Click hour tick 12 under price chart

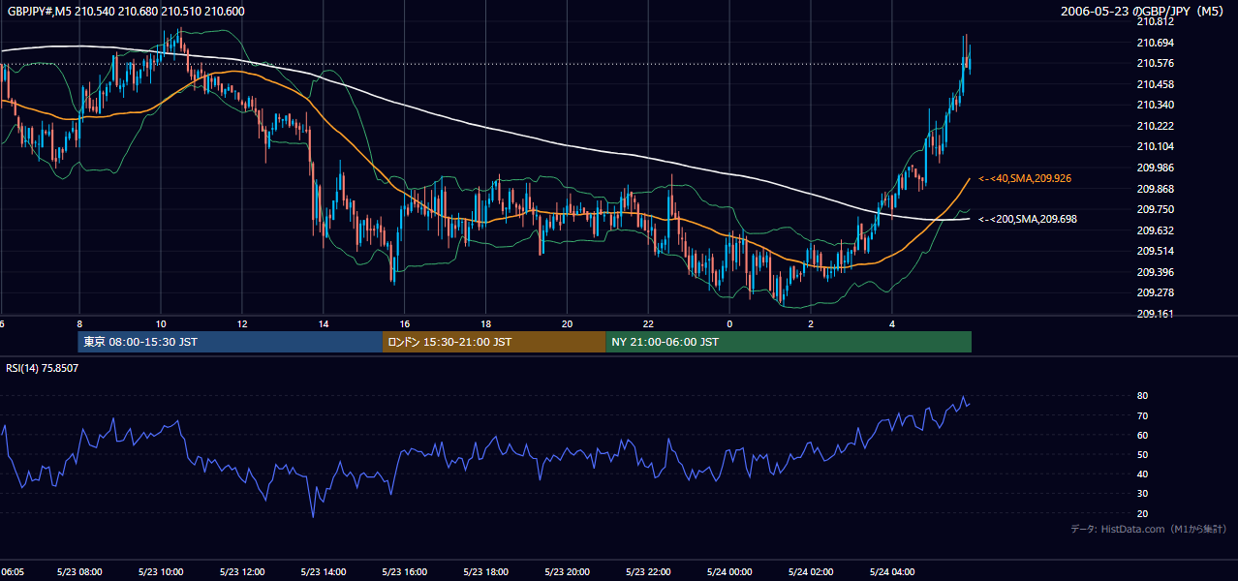coord(242,323)
